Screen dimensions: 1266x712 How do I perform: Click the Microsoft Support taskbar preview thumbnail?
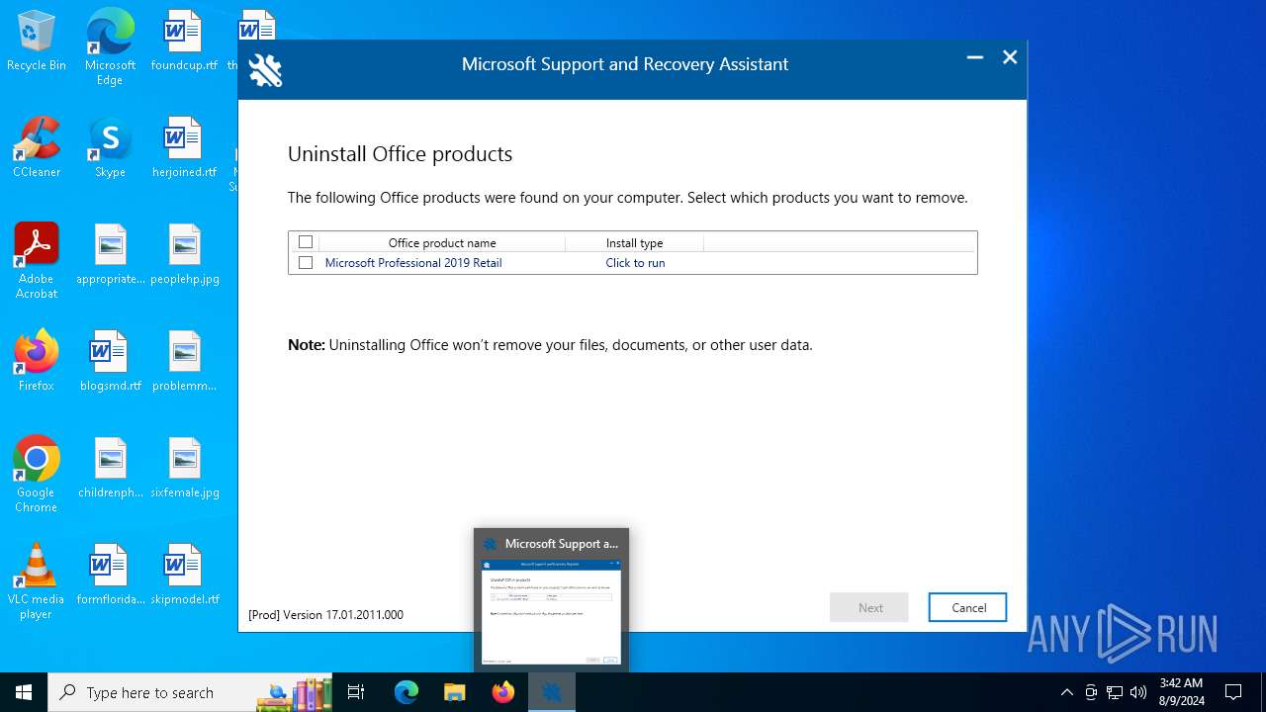pyautogui.click(x=551, y=600)
